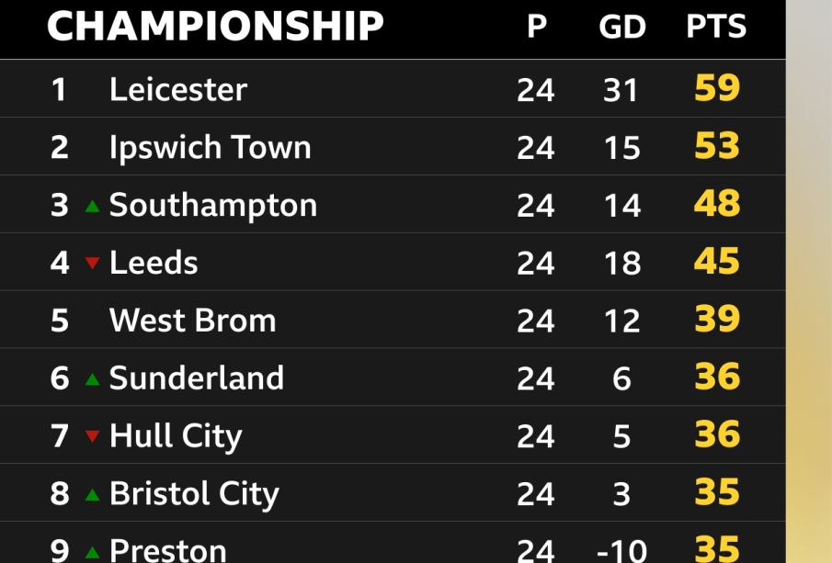Click the red down arrow beside Hull City

pyautogui.click(x=92, y=436)
